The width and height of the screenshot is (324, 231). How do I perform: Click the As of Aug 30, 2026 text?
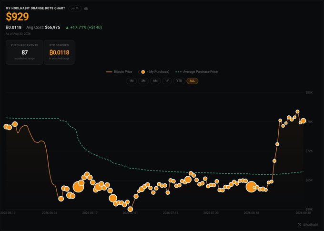tap(18, 34)
